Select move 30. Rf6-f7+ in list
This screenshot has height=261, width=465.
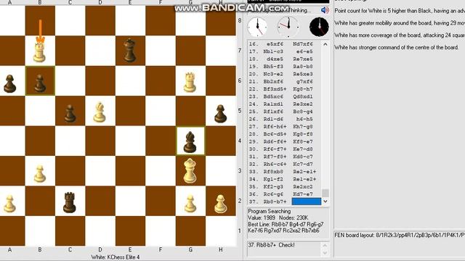point(275,149)
